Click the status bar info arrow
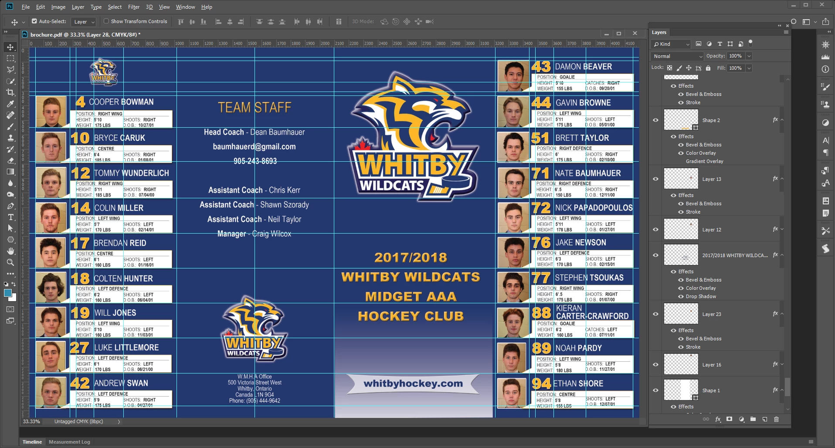This screenshot has height=448, width=835. 119,422
